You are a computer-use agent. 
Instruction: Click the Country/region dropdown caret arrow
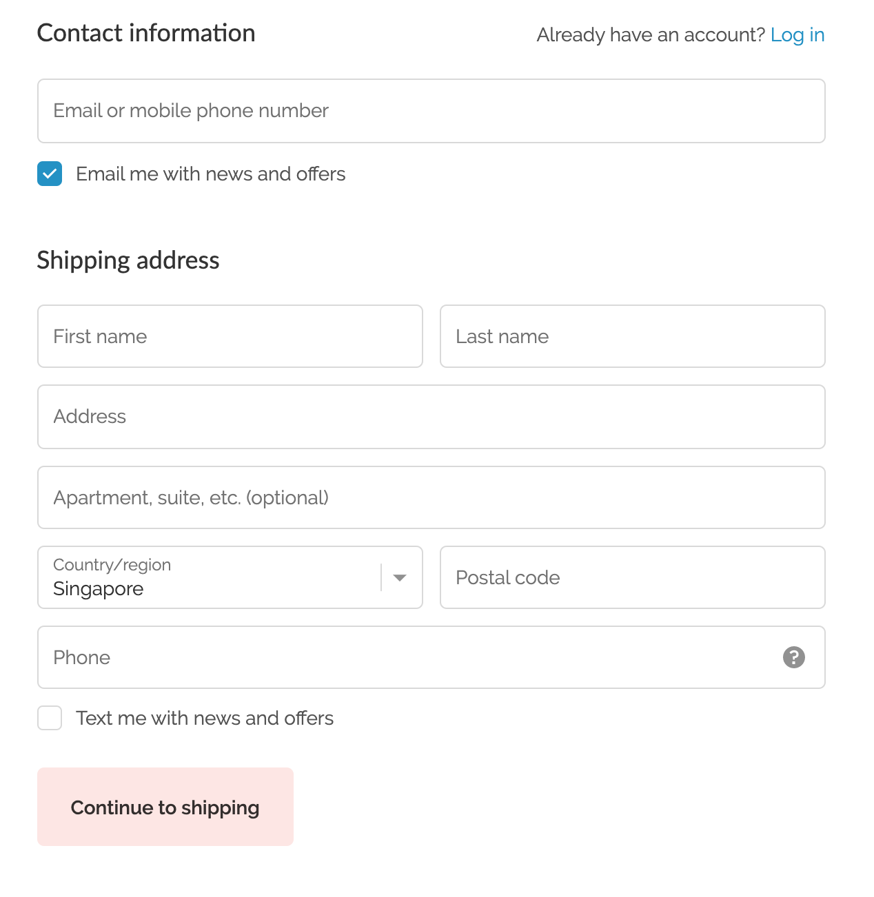[400, 578]
